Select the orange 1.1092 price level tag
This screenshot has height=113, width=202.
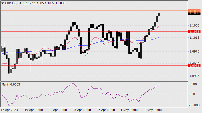click(x=194, y=11)
